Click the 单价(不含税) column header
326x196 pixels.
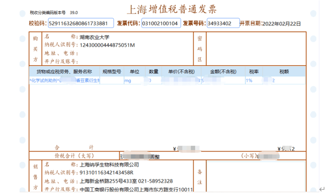pyautogui.click(x=180, y=71)
